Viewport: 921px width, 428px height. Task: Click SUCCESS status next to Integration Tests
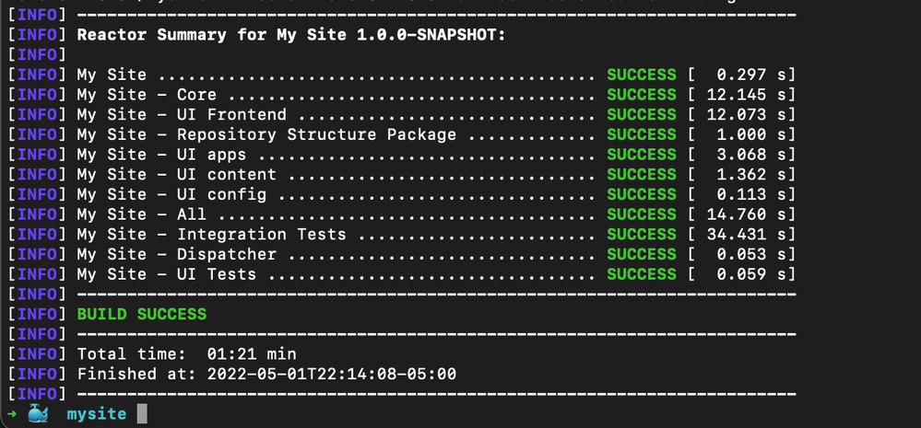click(x=642, y=235)
